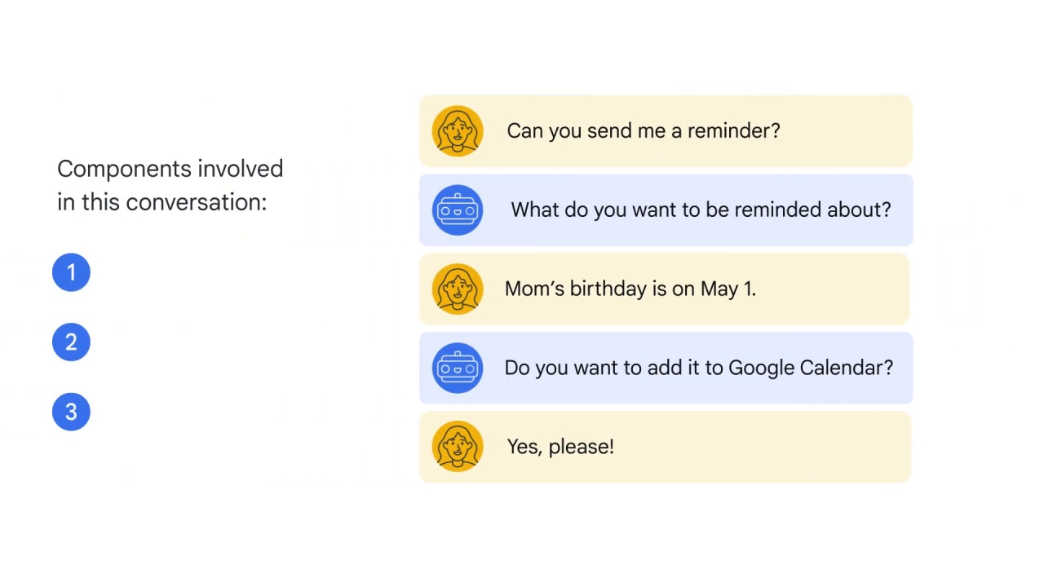Click the 'Yes, please!' message text
1044x587 pixels.
(560, 447)
